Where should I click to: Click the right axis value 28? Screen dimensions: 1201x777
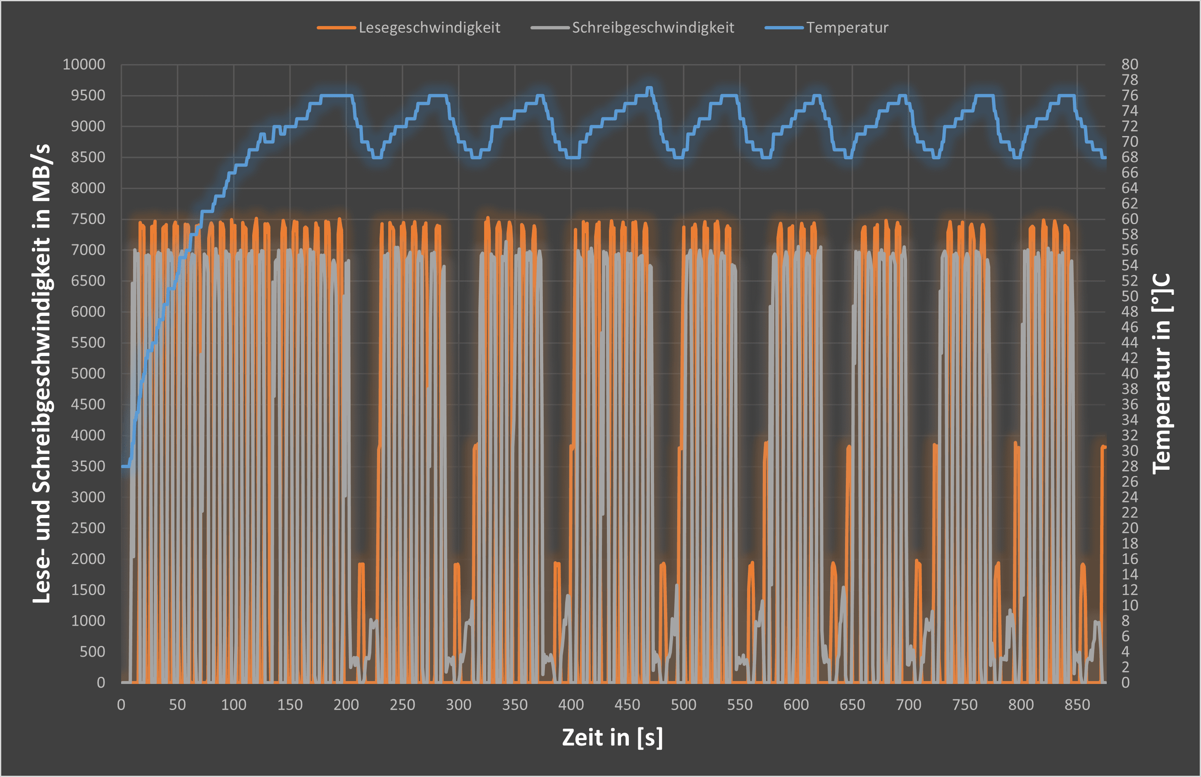[x=1130, y=466]
